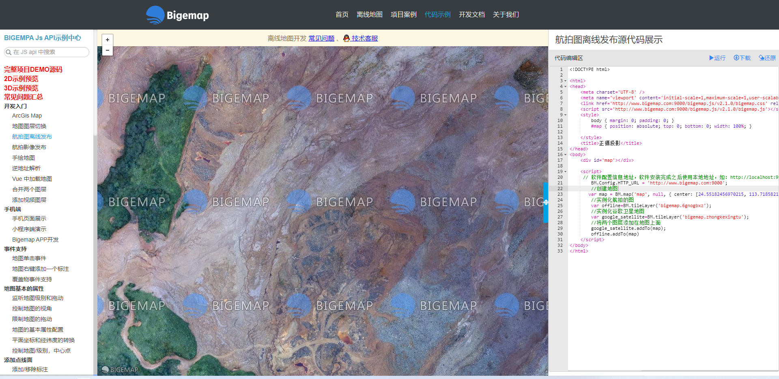Select 手机页面展示 example

tap(29, 218)
